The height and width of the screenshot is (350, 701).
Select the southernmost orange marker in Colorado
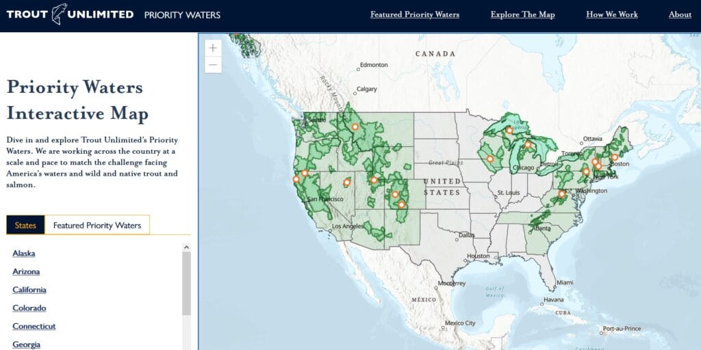pyautogui.click(x=401, y=204)
